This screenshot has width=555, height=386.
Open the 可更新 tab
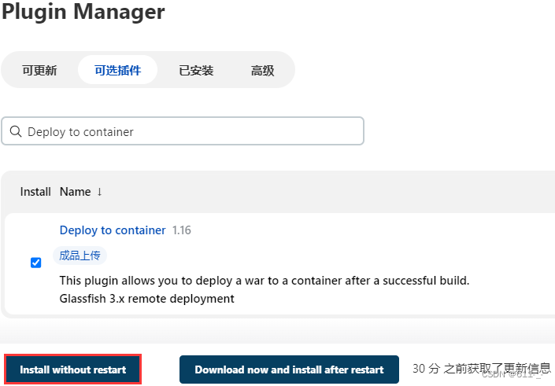[39, 70]
